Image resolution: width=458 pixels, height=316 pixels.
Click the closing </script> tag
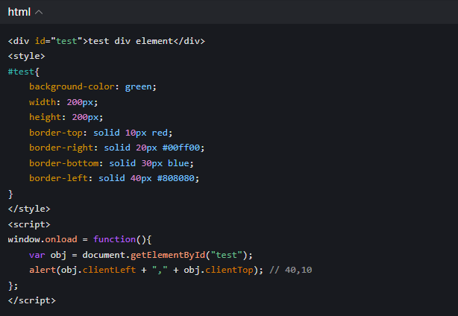tap(31, 300)
